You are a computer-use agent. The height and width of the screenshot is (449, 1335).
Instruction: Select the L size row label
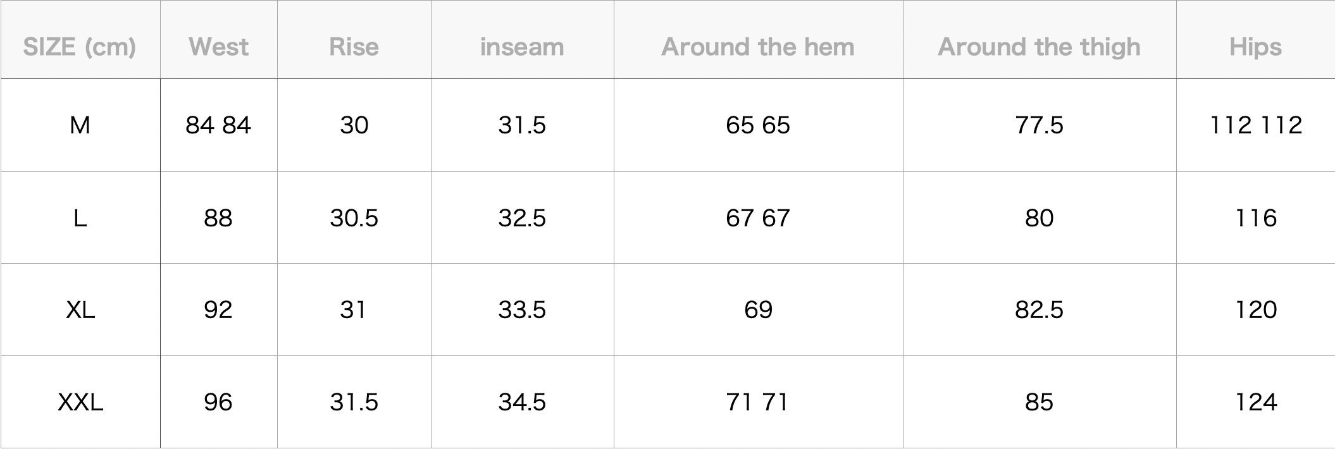[x=80, y=218]
